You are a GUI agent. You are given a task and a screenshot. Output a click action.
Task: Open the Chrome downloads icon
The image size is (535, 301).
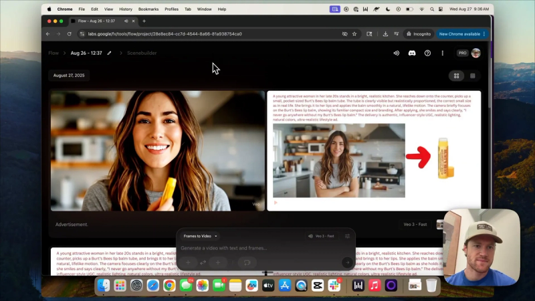click(x=385, y=34)
